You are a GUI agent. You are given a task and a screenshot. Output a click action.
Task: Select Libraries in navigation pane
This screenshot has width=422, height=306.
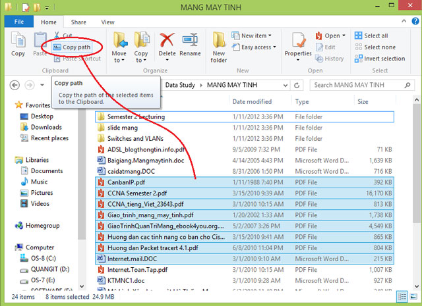(x=32, y=160)
